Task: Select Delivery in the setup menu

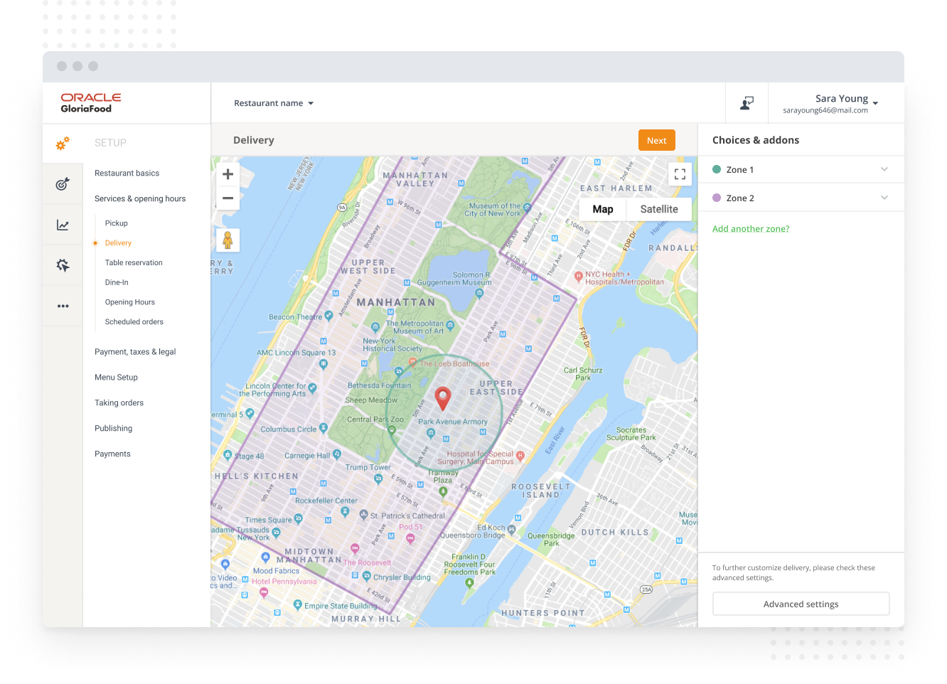Action: [118, 243]
